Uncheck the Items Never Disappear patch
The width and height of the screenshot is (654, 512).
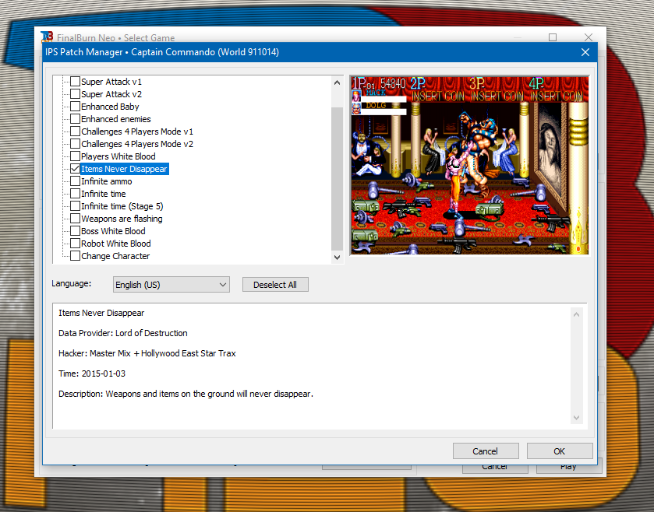pyautogui.click(x=76, y=169)
